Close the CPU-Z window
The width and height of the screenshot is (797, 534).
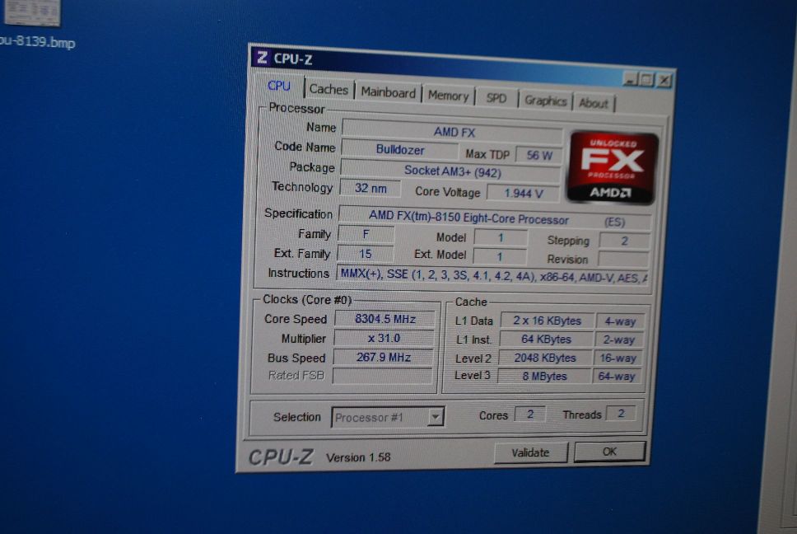point(664,81)
